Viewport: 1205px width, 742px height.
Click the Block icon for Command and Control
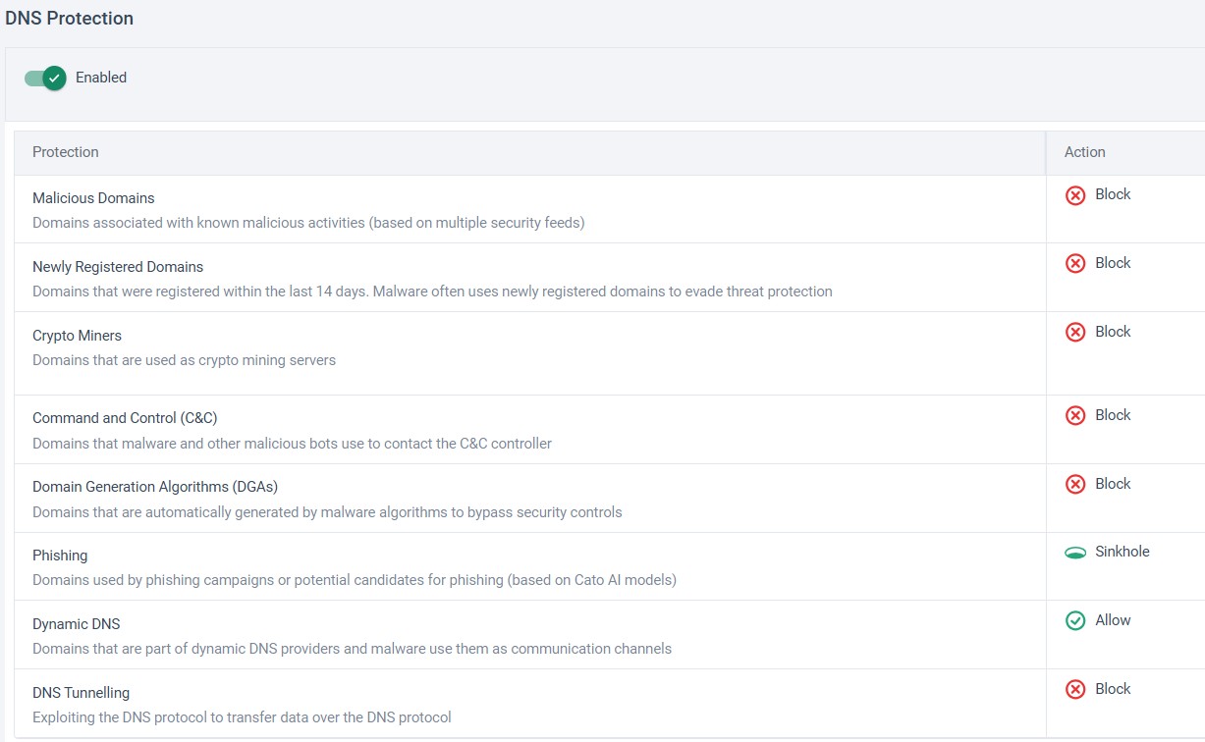[1075, 415]
